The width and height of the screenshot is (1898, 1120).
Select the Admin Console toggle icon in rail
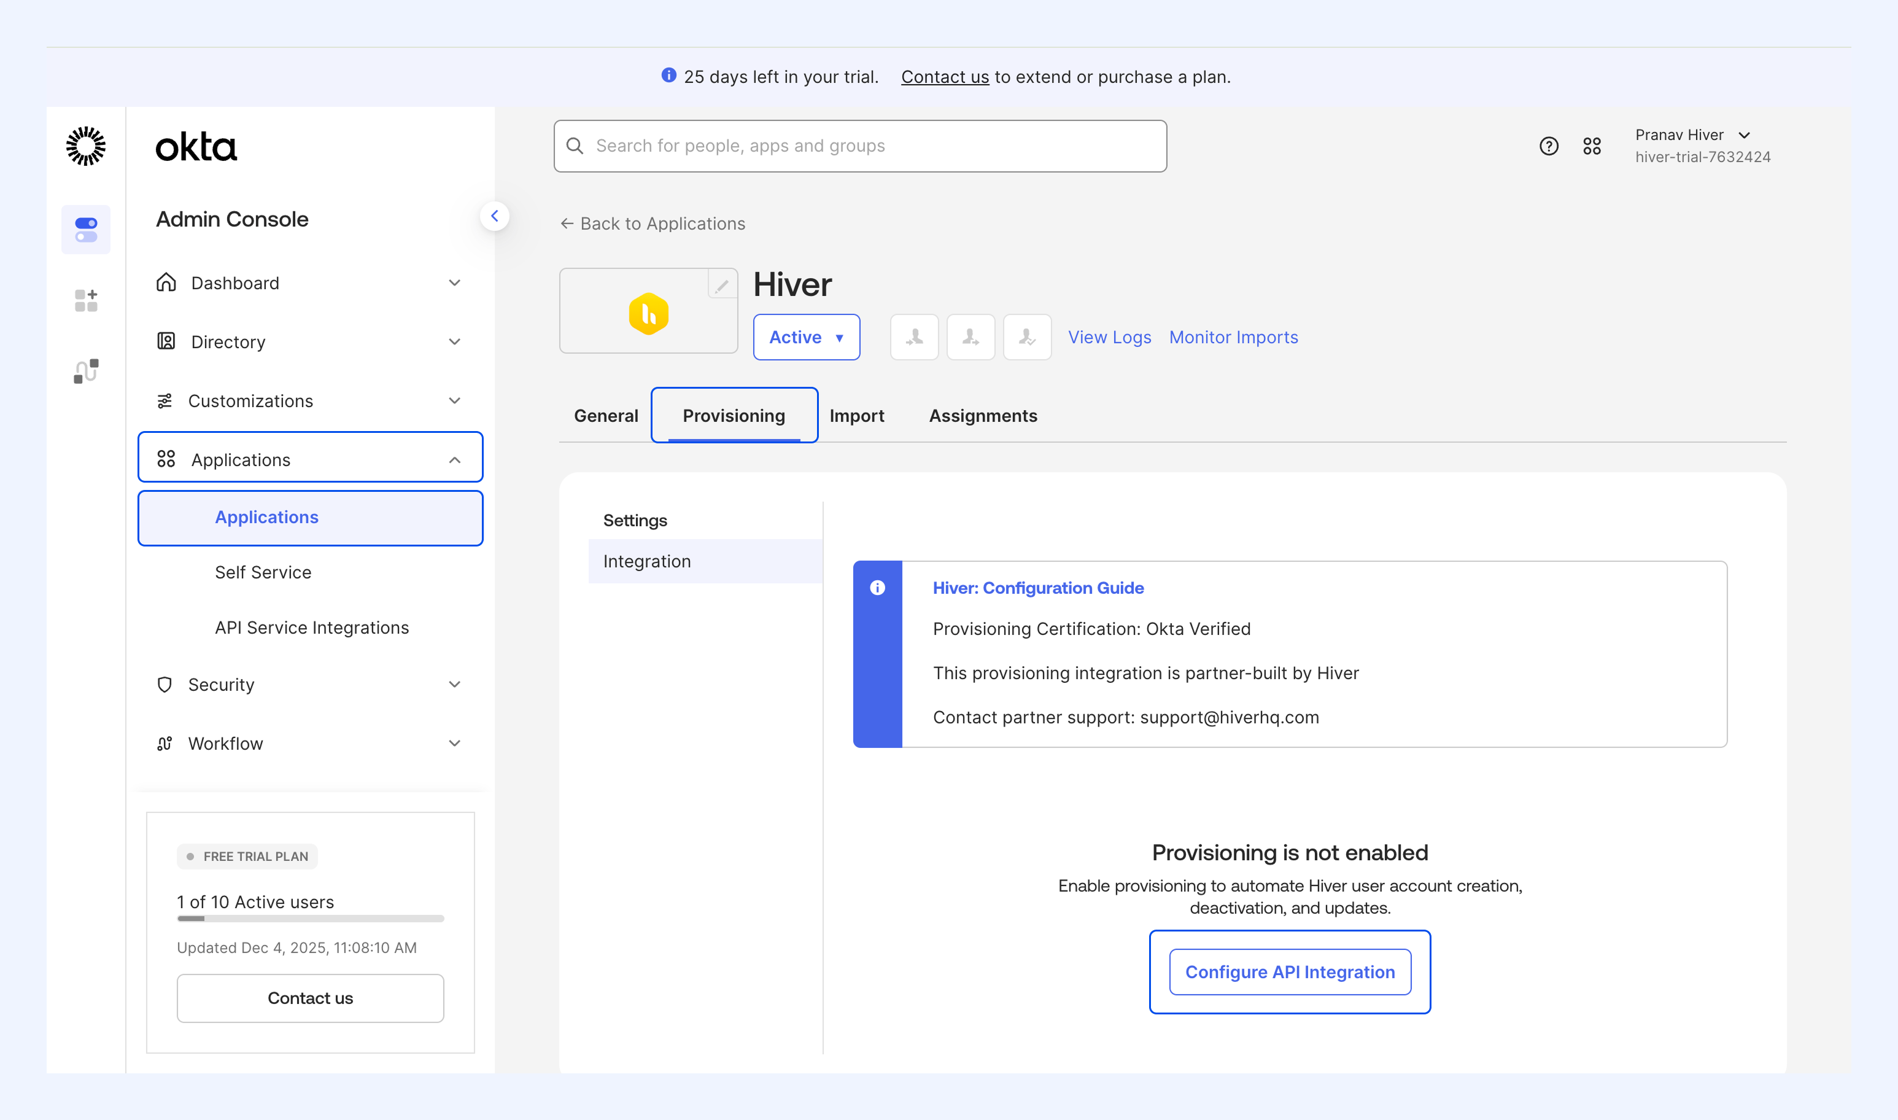pyautogui.click(x=86, y=230)
